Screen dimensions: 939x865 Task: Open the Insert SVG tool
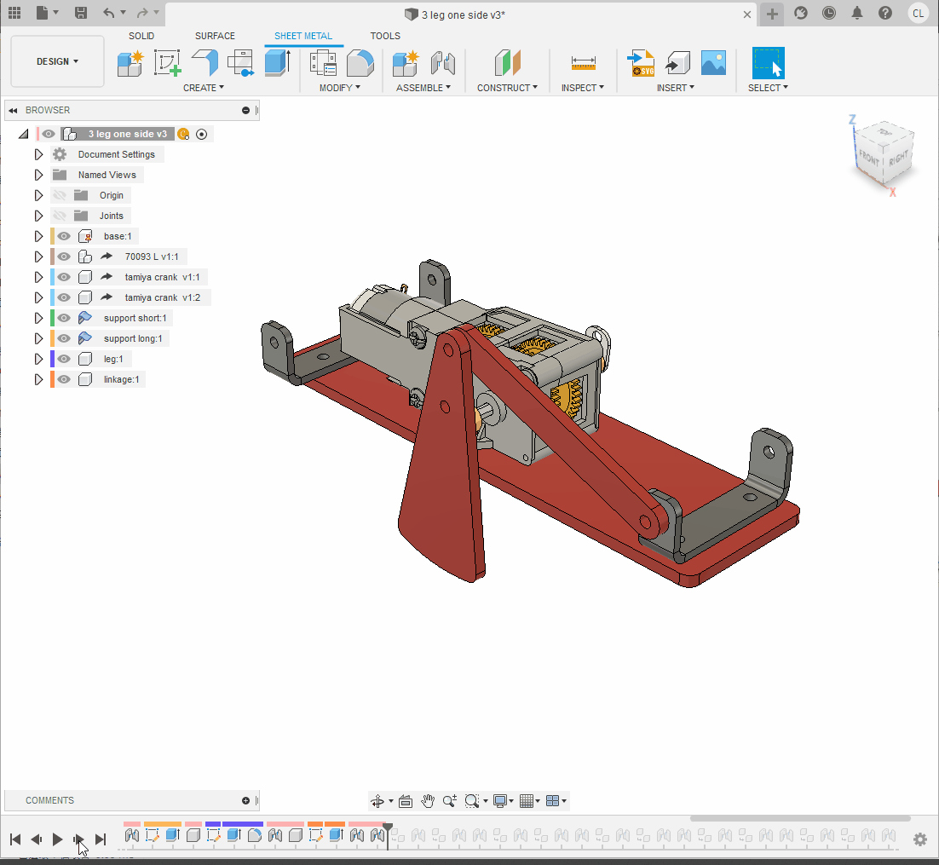[640, 63]
